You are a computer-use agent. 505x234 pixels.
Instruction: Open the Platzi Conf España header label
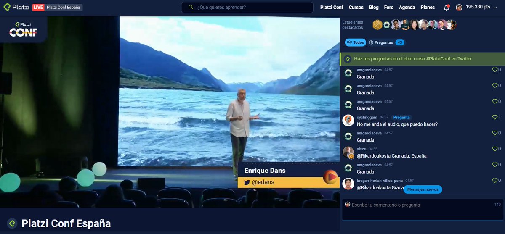tap(63, 8)
